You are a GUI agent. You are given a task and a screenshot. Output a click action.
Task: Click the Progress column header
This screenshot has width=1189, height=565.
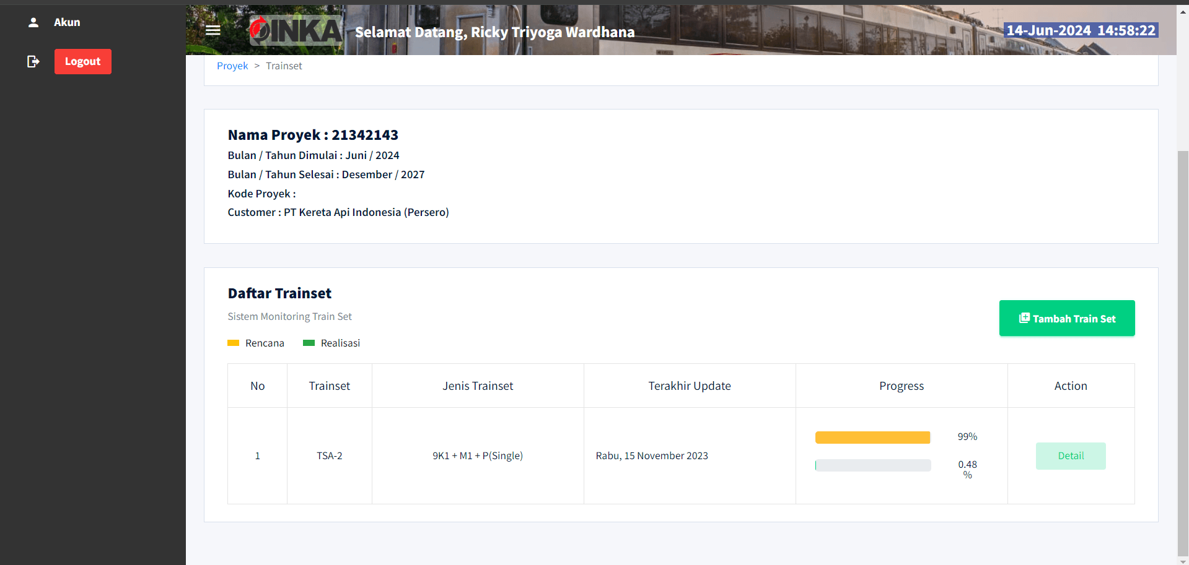pos(901,386)
